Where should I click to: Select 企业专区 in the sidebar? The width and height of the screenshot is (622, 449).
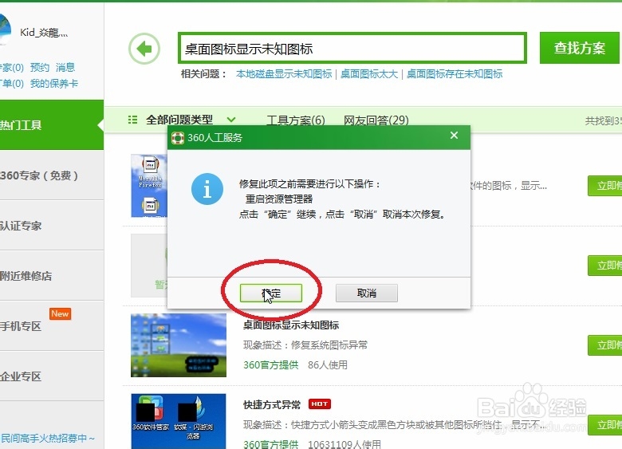(52, 376)
